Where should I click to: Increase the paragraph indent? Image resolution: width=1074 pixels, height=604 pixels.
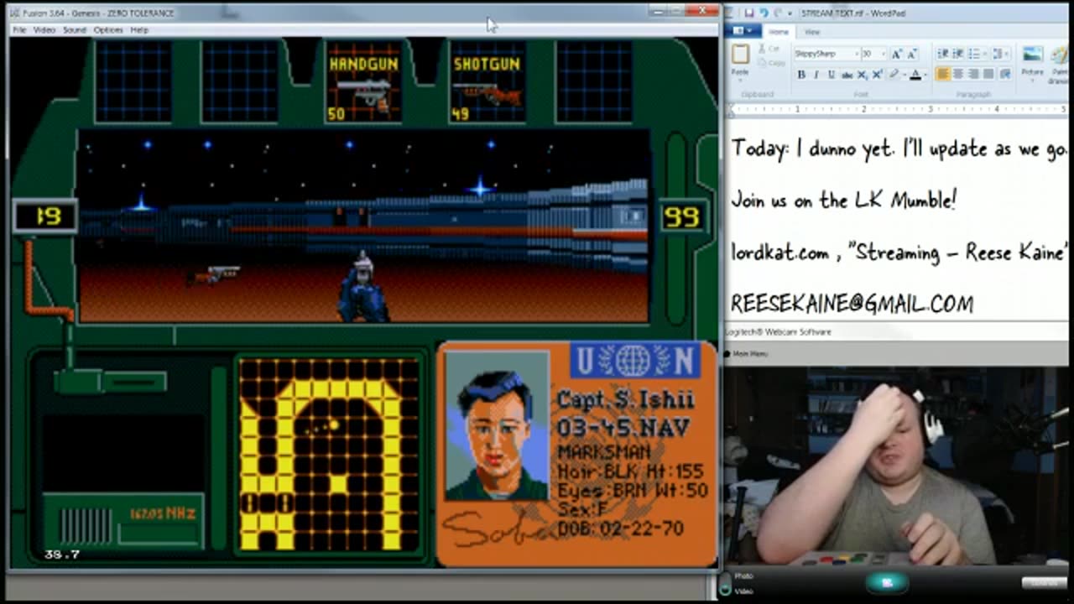958,54
